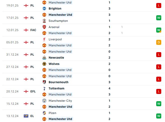Click the green W badge for Southampton match

click(159, 18)
